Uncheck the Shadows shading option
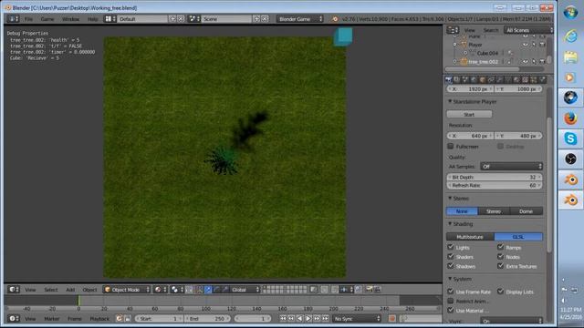Screen dimensions: 584x328 tap(451, 266)
